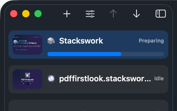Viewport: 177px width, 111px height.
Task: Click the move up arrow
Action: tap(113, 14)
